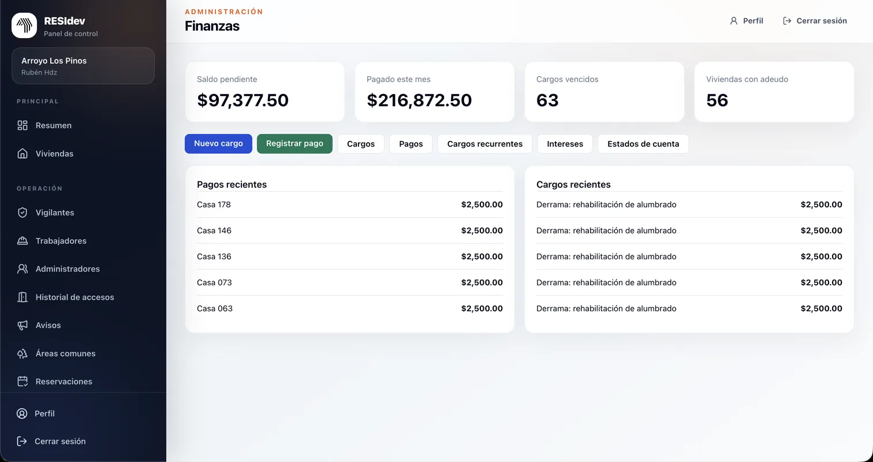This screenshot has width=873, height=462.
Task: Select the Casa 178 payment row
Action: click(x=350, y=204)
